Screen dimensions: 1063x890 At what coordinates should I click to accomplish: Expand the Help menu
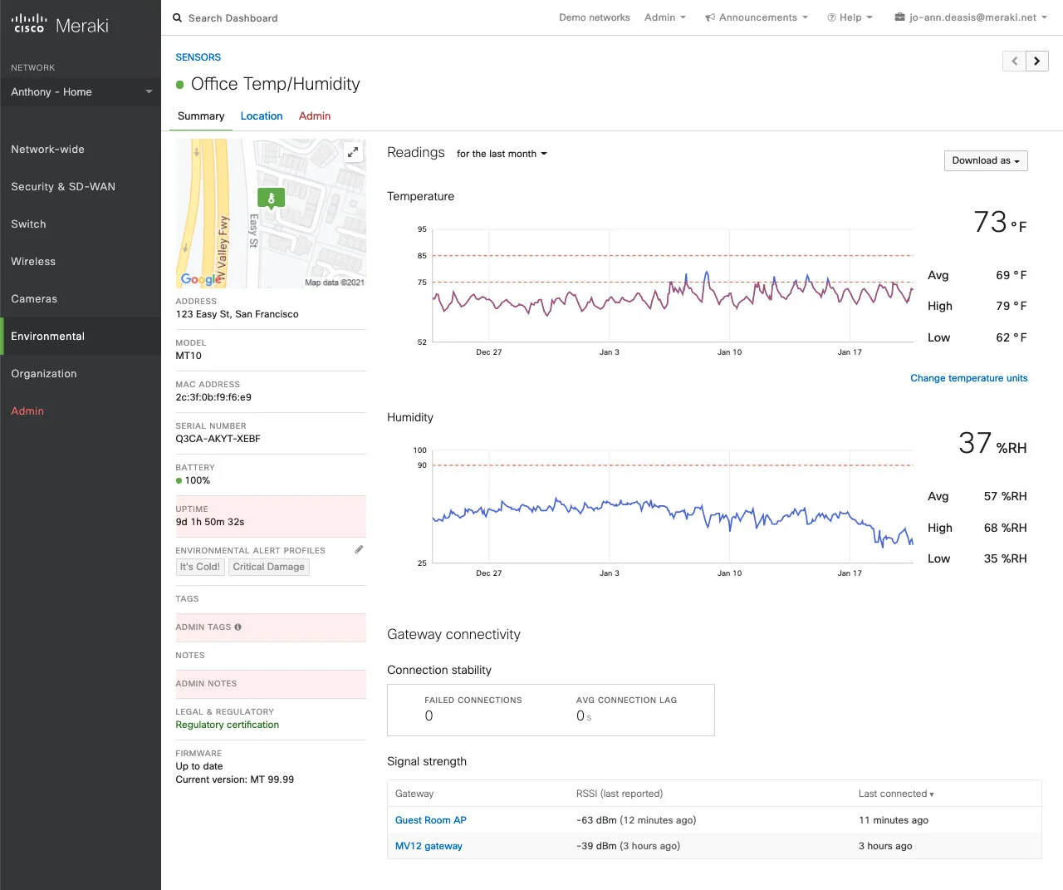(x=850, y=17)
